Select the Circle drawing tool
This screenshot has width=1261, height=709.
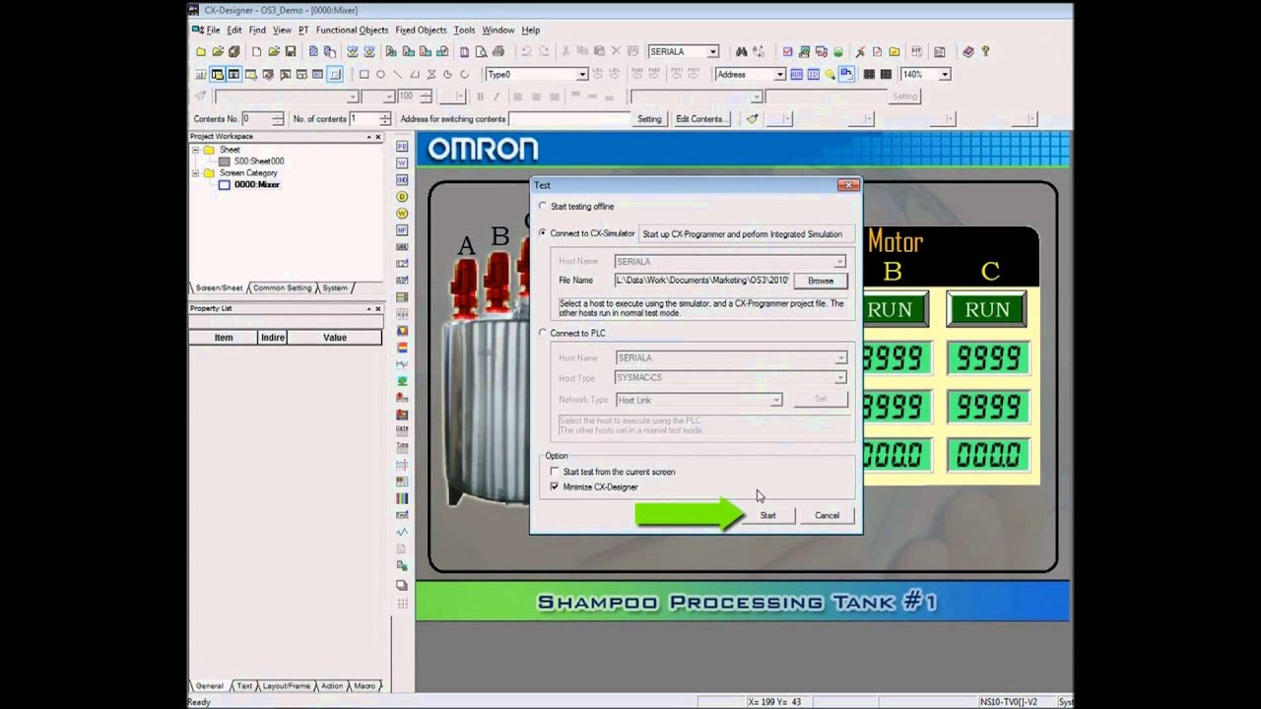click(380, 74)
